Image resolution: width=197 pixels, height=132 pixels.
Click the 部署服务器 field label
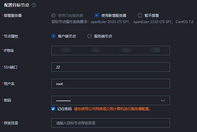click(x=13, y=15)
